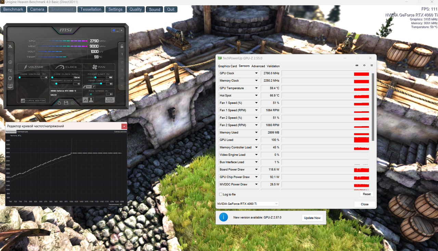
Task: Click Afterburner Kombustor K icon
Action: coord(10,54)
